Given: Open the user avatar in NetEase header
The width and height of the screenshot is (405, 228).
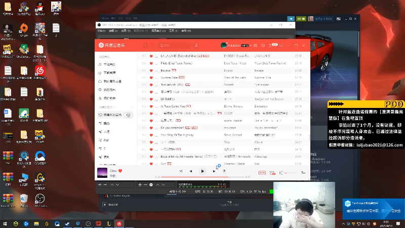Looking at the screenshot, I should click(x=224, y=45).
